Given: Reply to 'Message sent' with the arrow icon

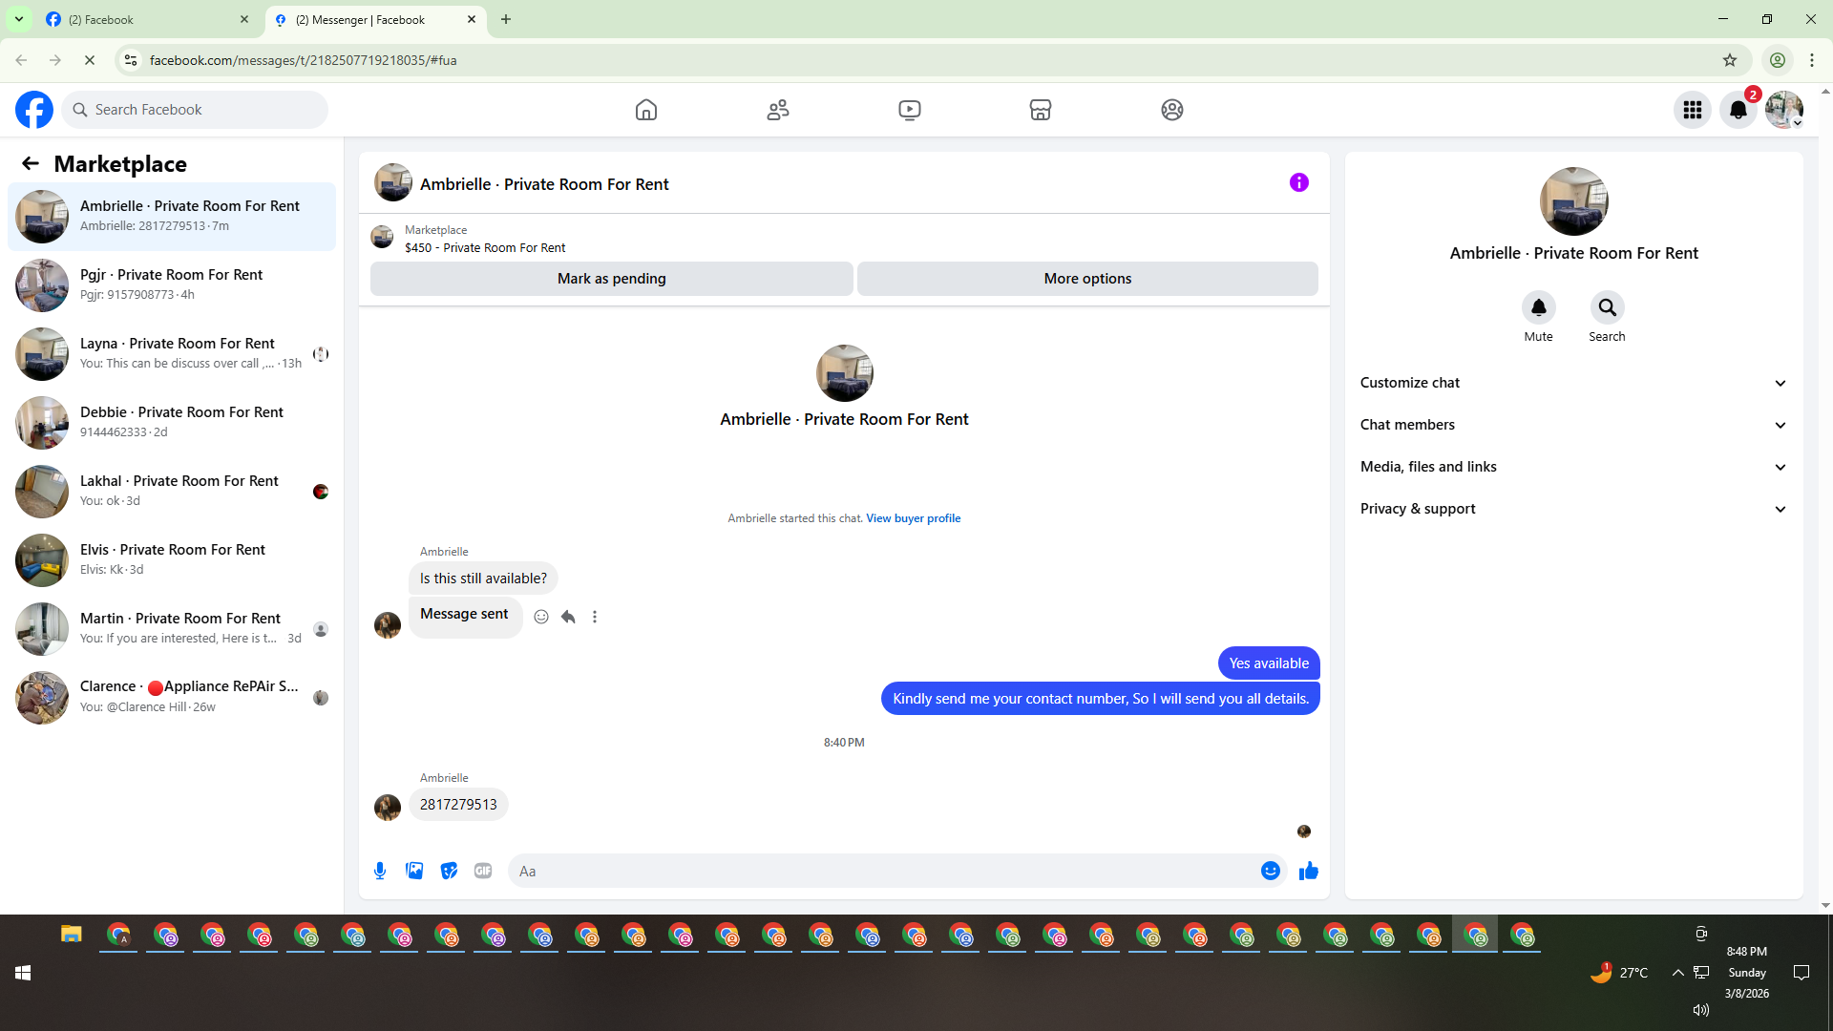Looking at the screenshot, I should pyautogui.click(x=568, y=617).
